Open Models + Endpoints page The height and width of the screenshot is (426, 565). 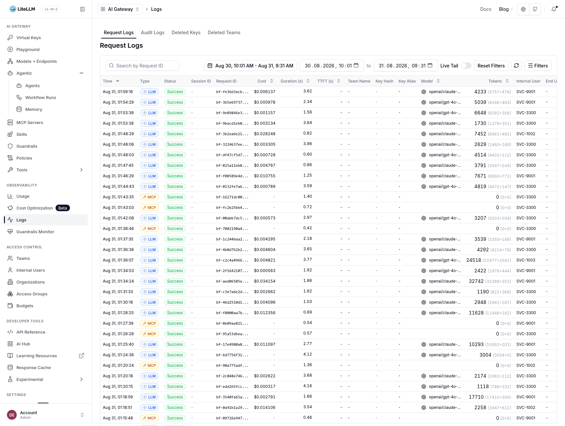click(x=46, y=61)
